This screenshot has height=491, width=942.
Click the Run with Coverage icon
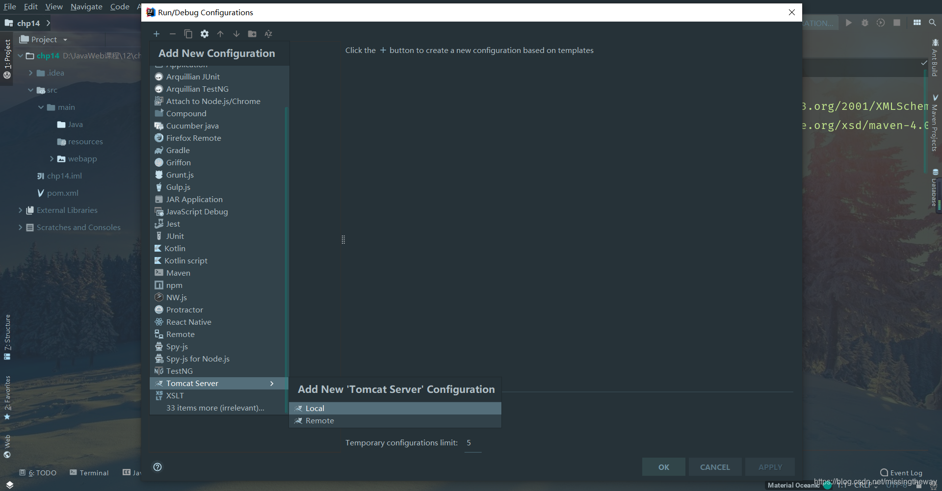pos(881,23)
